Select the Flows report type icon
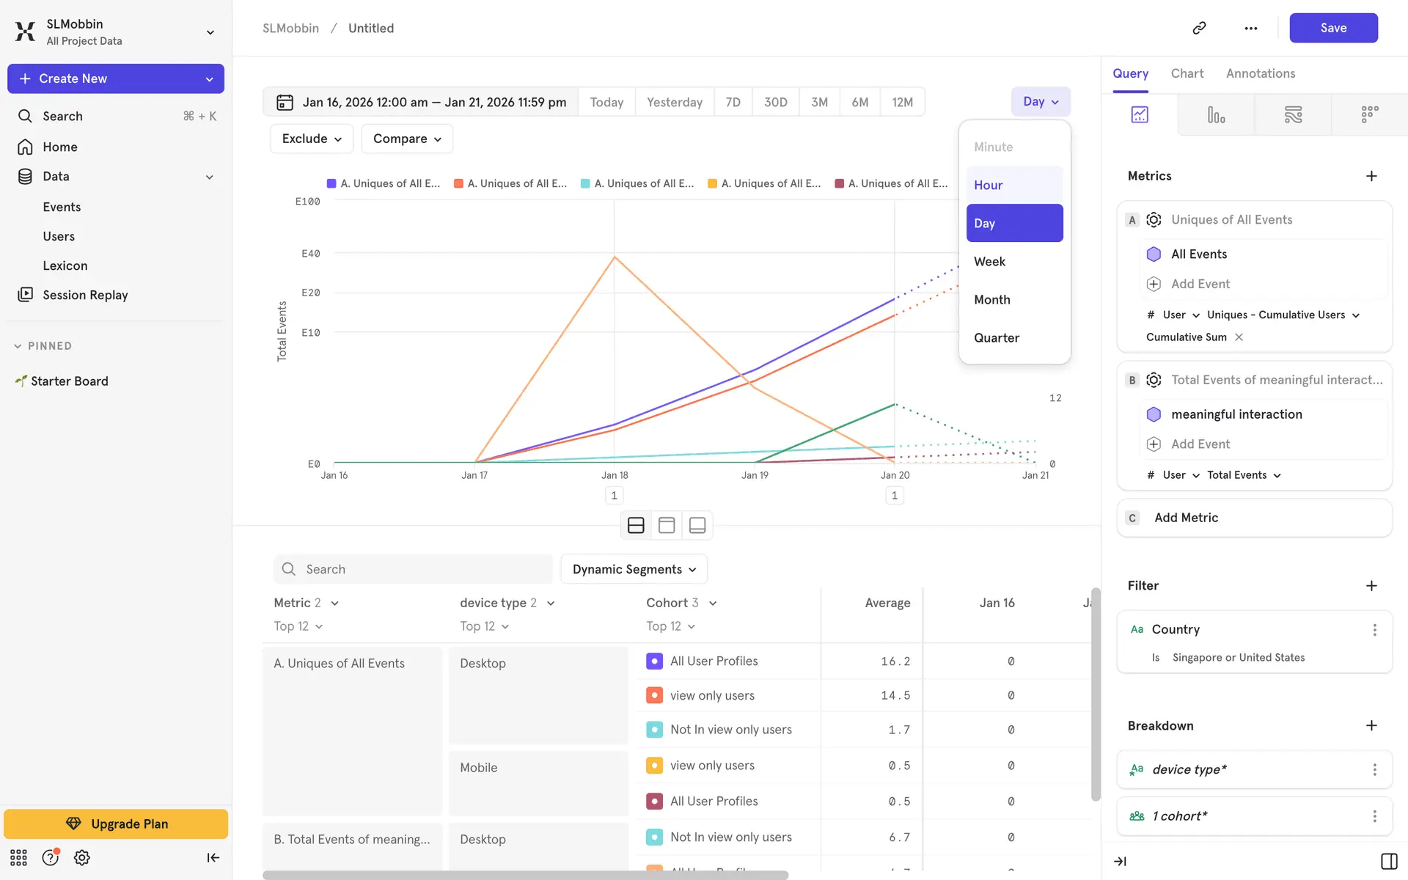 click(1293, 114)
